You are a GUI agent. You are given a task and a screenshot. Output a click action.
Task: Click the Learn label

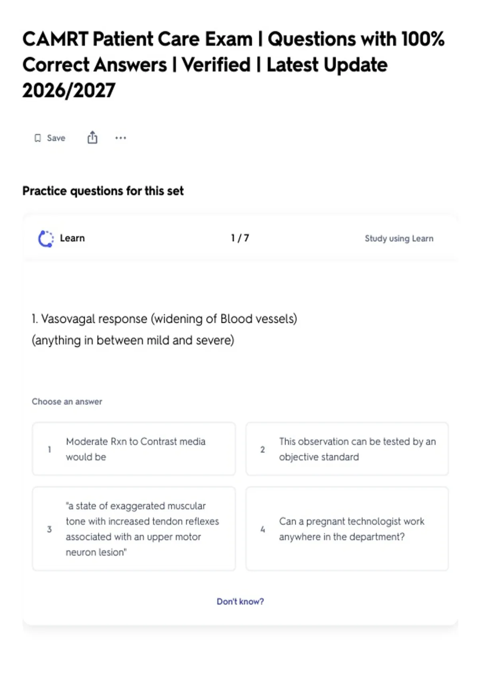point(72,238)
